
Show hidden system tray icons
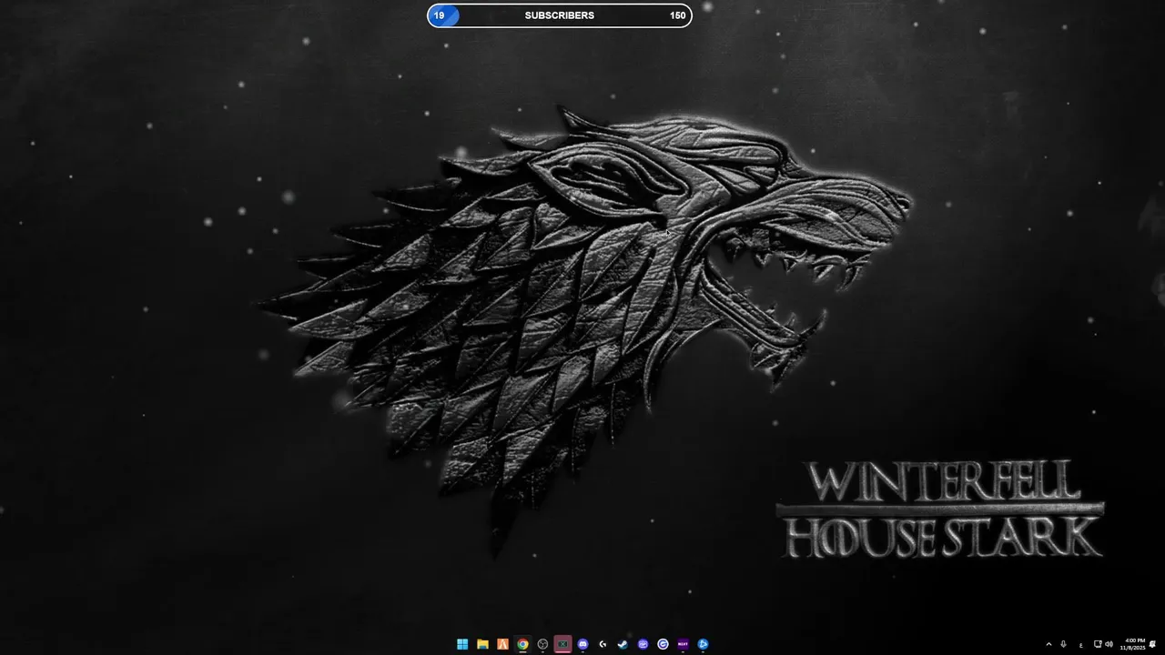(1048, 644)
